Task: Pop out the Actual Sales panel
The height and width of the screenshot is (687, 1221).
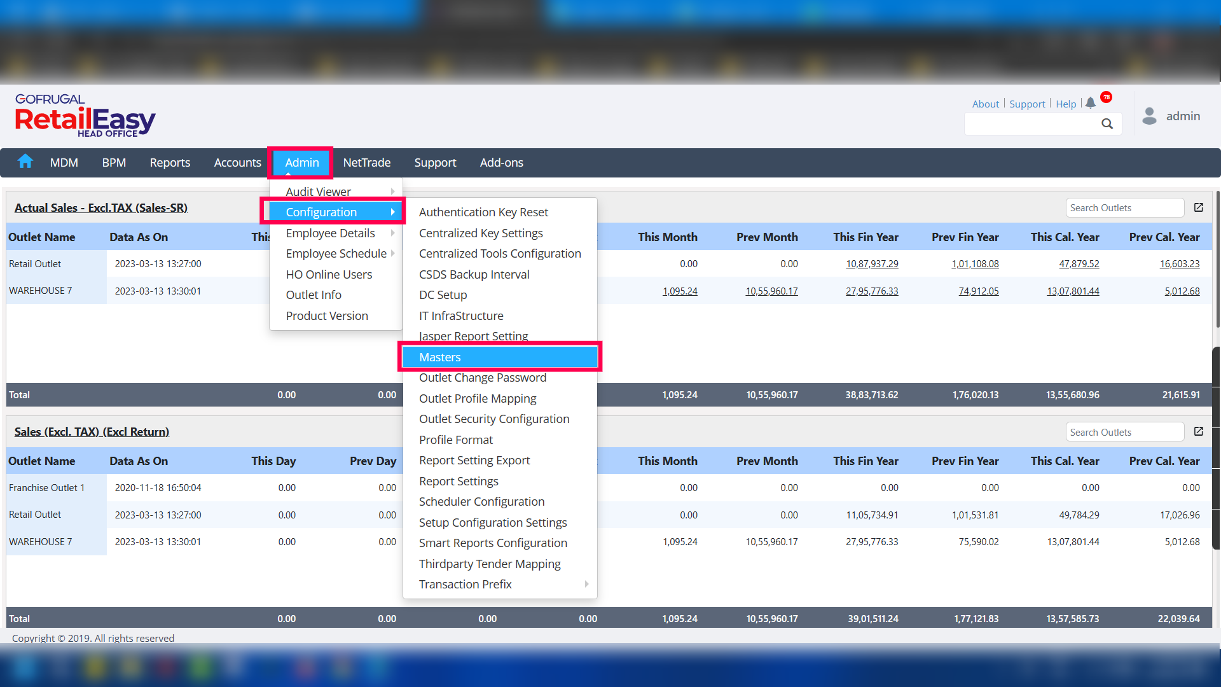Action: click(1199, 207)
